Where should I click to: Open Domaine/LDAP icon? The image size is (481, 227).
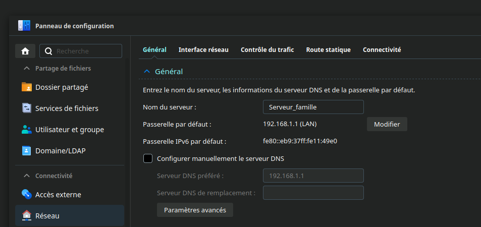27,151
